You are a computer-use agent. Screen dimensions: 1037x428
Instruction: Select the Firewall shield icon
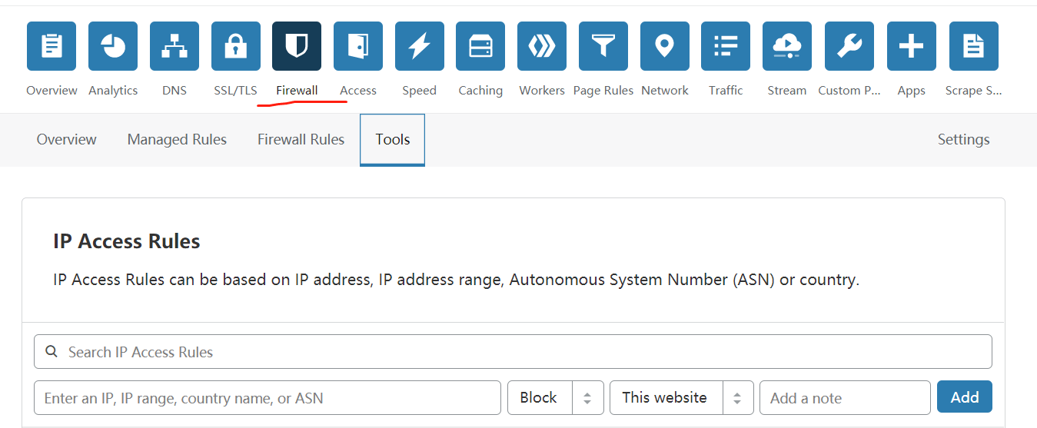(x=297, y=46)
